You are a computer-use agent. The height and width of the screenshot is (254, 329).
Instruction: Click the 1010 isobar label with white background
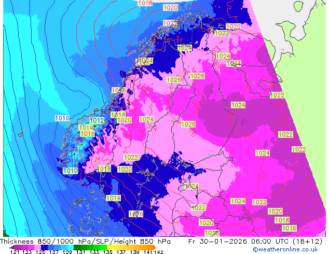point(62,118)
